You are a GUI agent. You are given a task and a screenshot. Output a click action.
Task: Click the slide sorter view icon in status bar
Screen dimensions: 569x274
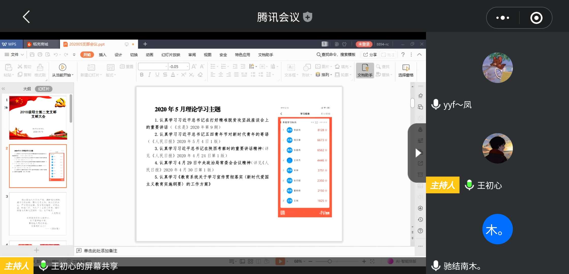[x=250, y=261]
